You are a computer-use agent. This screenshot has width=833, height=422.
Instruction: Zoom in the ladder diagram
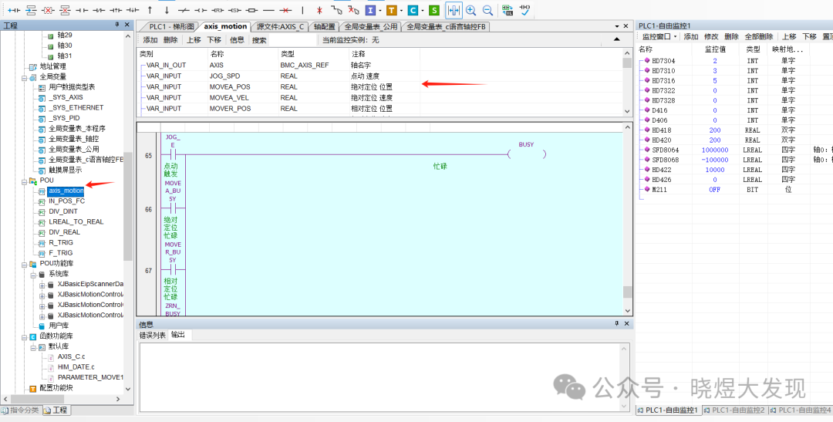[x=470, y=10]
